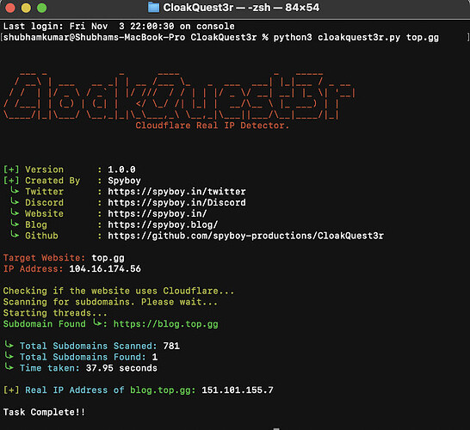Click the '37.95 seconds' time value
The height and width of the screenshot is (430, 470).
point(121,368)
